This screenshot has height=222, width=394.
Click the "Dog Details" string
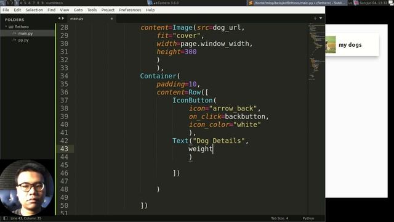[x=219, y=141]
